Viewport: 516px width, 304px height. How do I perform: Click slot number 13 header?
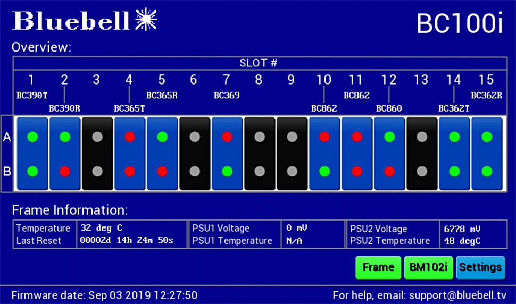[x=421, y=80]
